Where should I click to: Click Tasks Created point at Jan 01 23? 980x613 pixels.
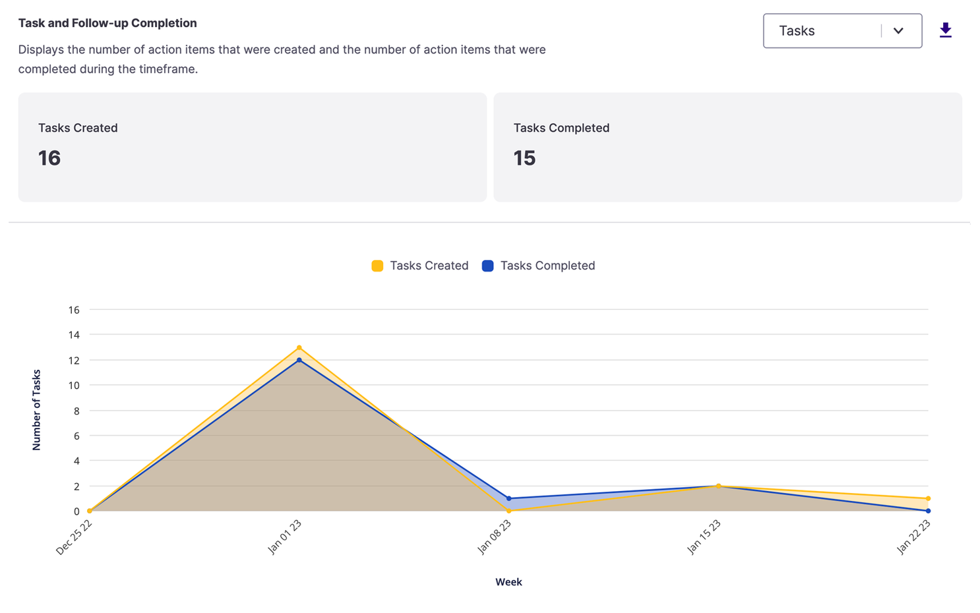click(299, 347)
